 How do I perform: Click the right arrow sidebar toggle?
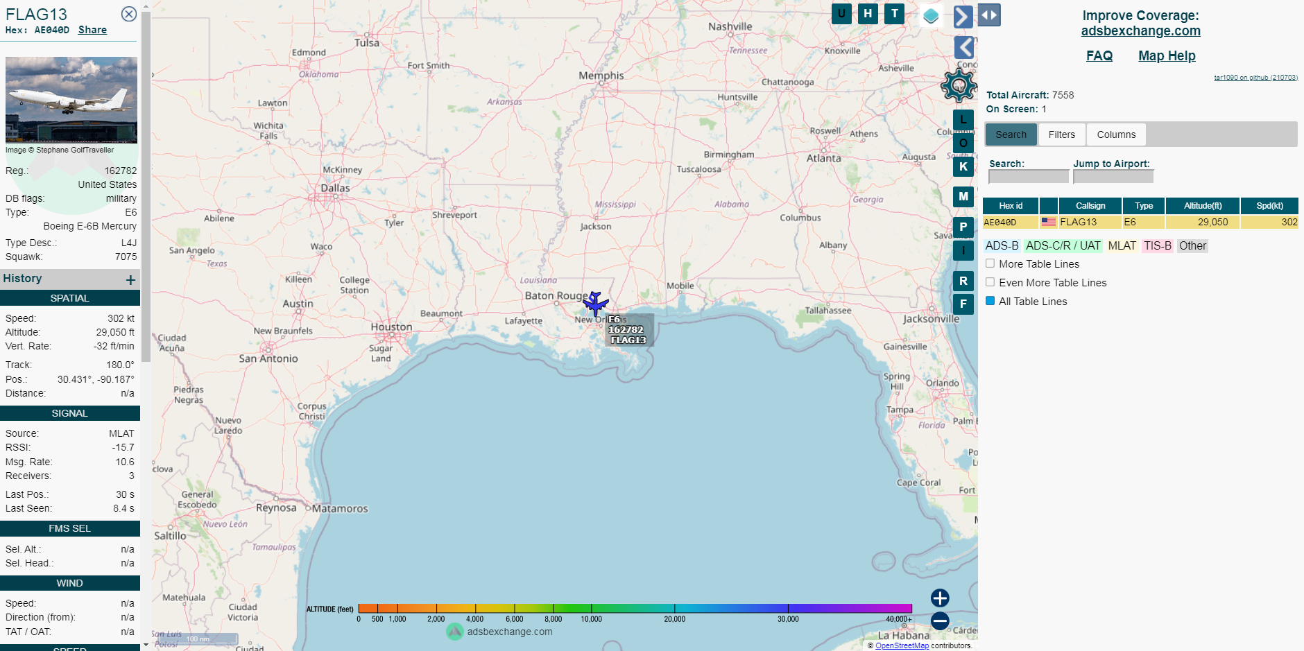click(963, 16)
